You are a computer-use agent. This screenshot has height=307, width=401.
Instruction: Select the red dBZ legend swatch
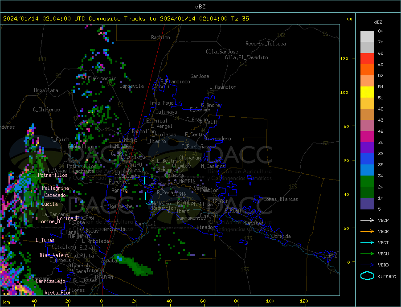(367, 58)
